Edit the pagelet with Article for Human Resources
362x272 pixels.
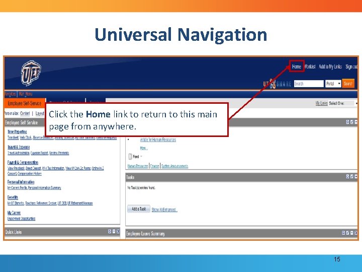pos(352,122)
